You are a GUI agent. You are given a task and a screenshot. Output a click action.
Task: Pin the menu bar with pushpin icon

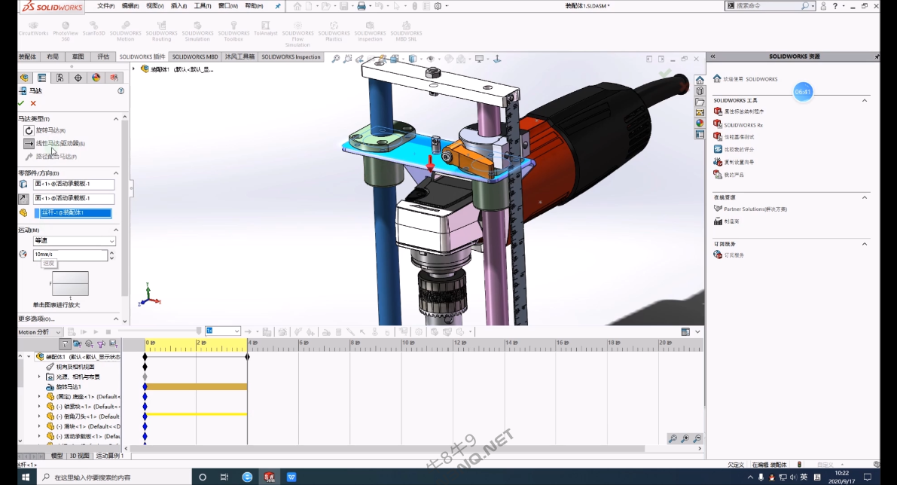278,6
